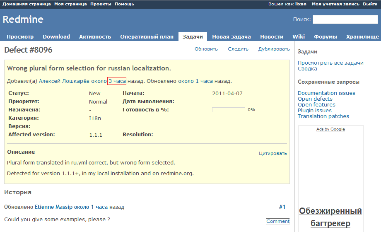Click the Сохраненные запросы heading

[x=328, y=82]
